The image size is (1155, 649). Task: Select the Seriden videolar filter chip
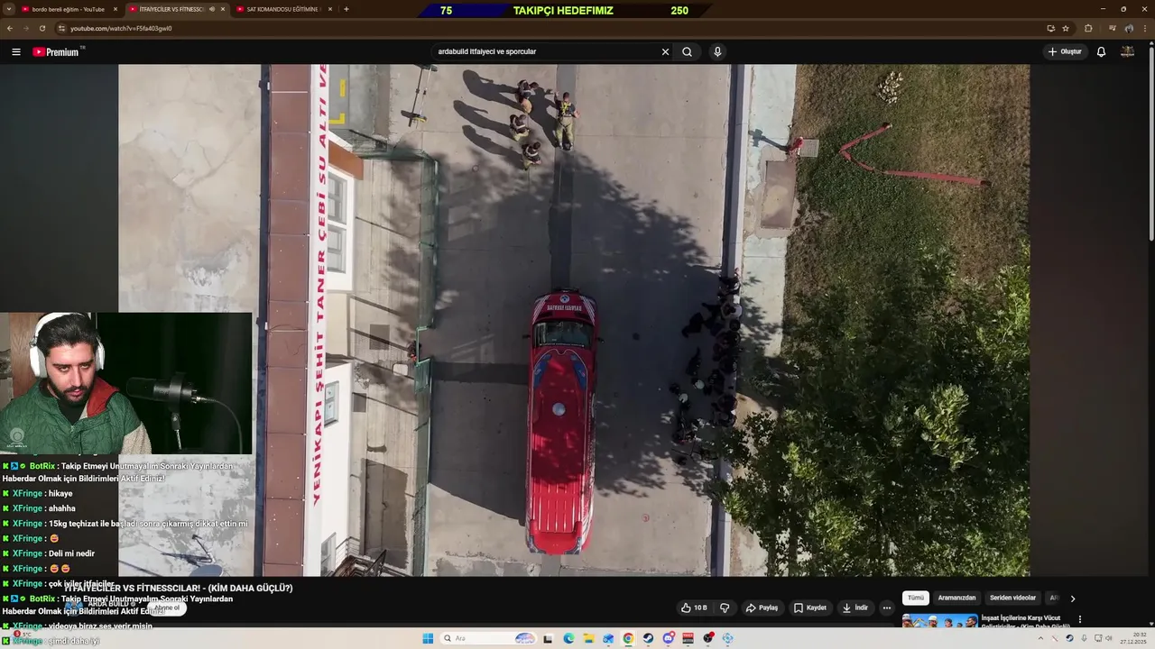coord(1012,598)
